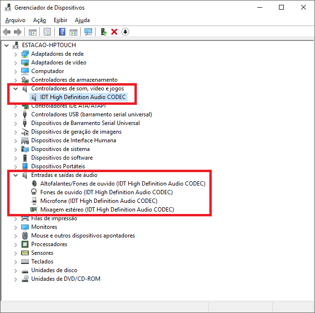Collapse the ESTACAO-HPTOUCH root node
The image size is (315, 313).
pyautogui.click(x=7, y=45)
